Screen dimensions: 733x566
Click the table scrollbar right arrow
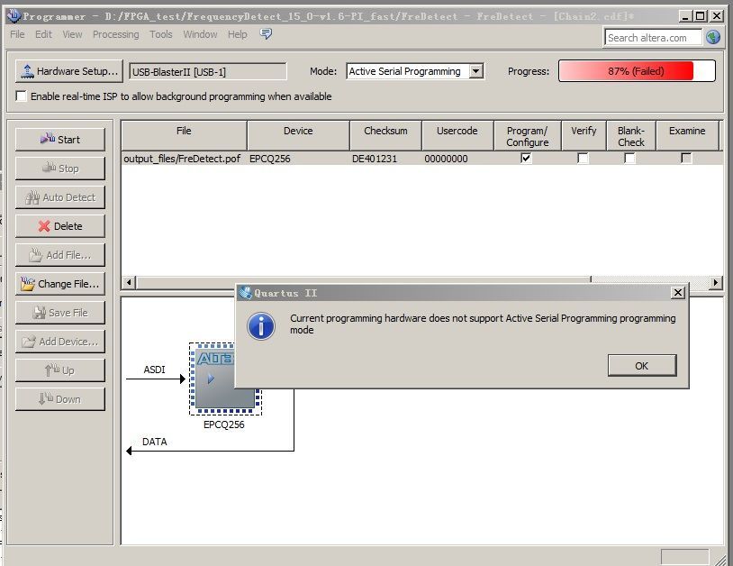coord(716,282)
